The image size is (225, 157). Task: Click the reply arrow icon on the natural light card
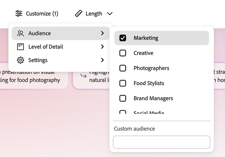point(84,76)
